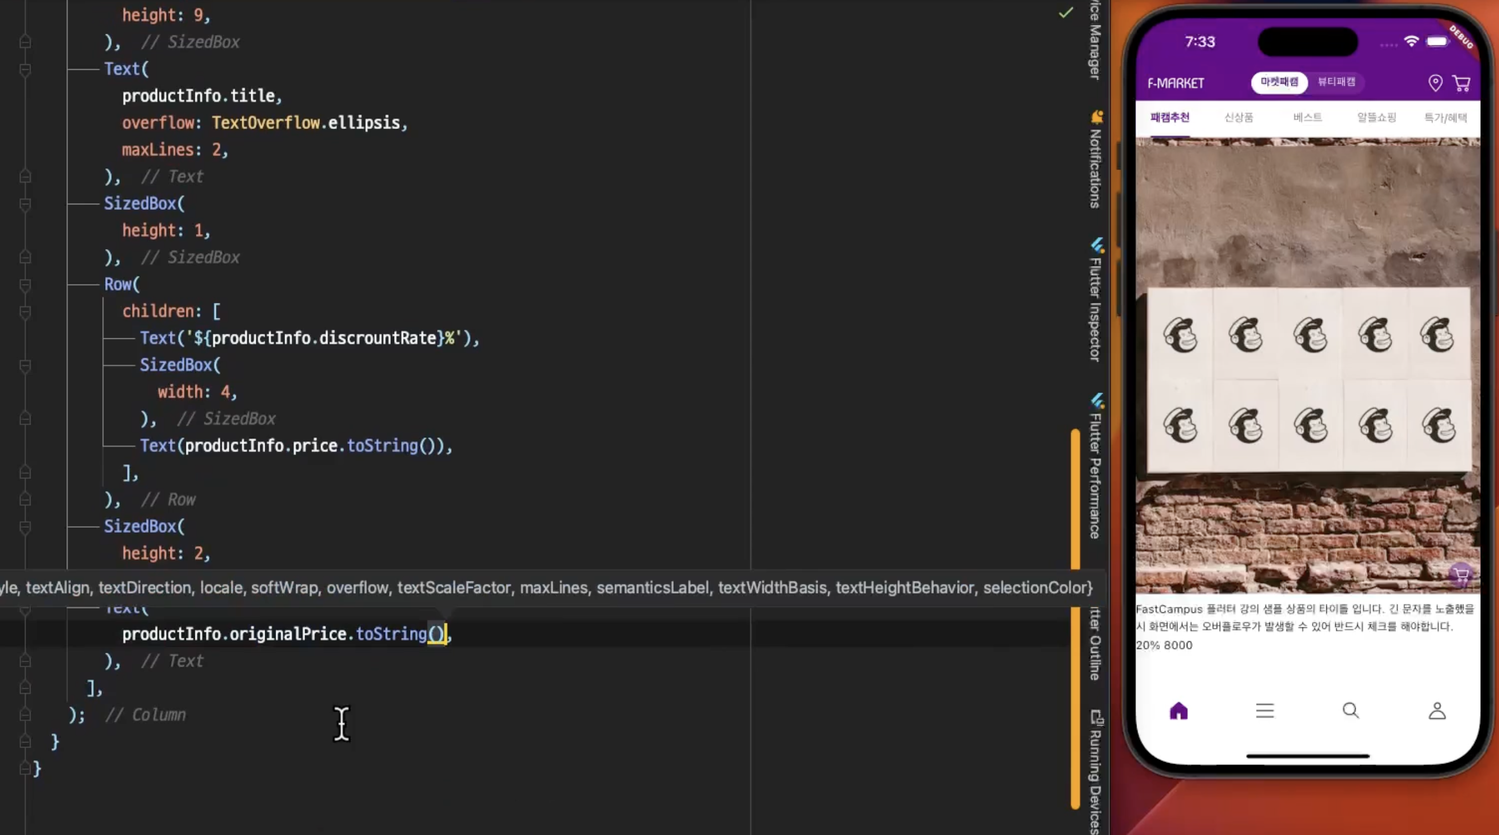
Task: Click the green inspection checkmark indicator
Action: pos(1066,13)
